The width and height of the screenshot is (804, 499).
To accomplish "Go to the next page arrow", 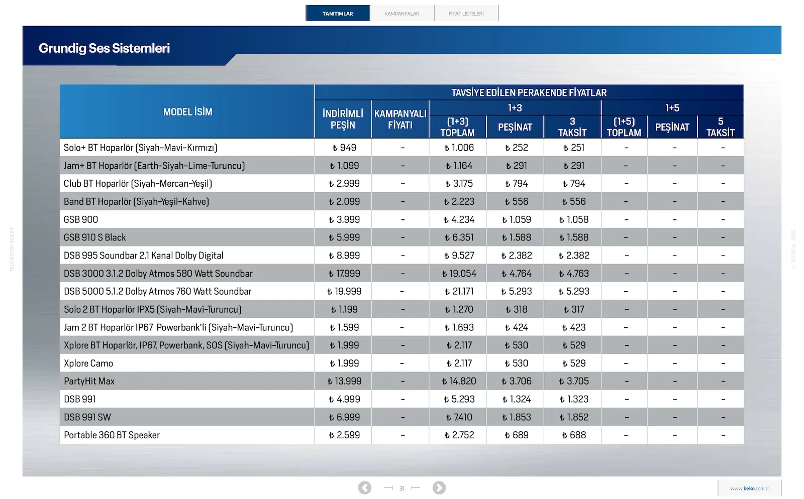I will click(439, 487).
